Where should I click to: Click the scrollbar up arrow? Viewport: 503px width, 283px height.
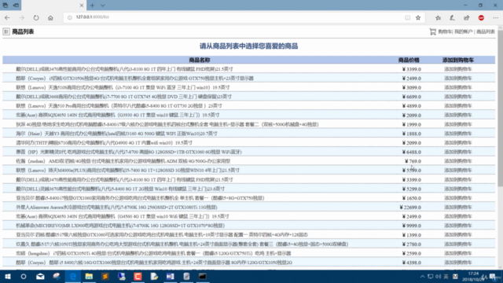(500, 28)
